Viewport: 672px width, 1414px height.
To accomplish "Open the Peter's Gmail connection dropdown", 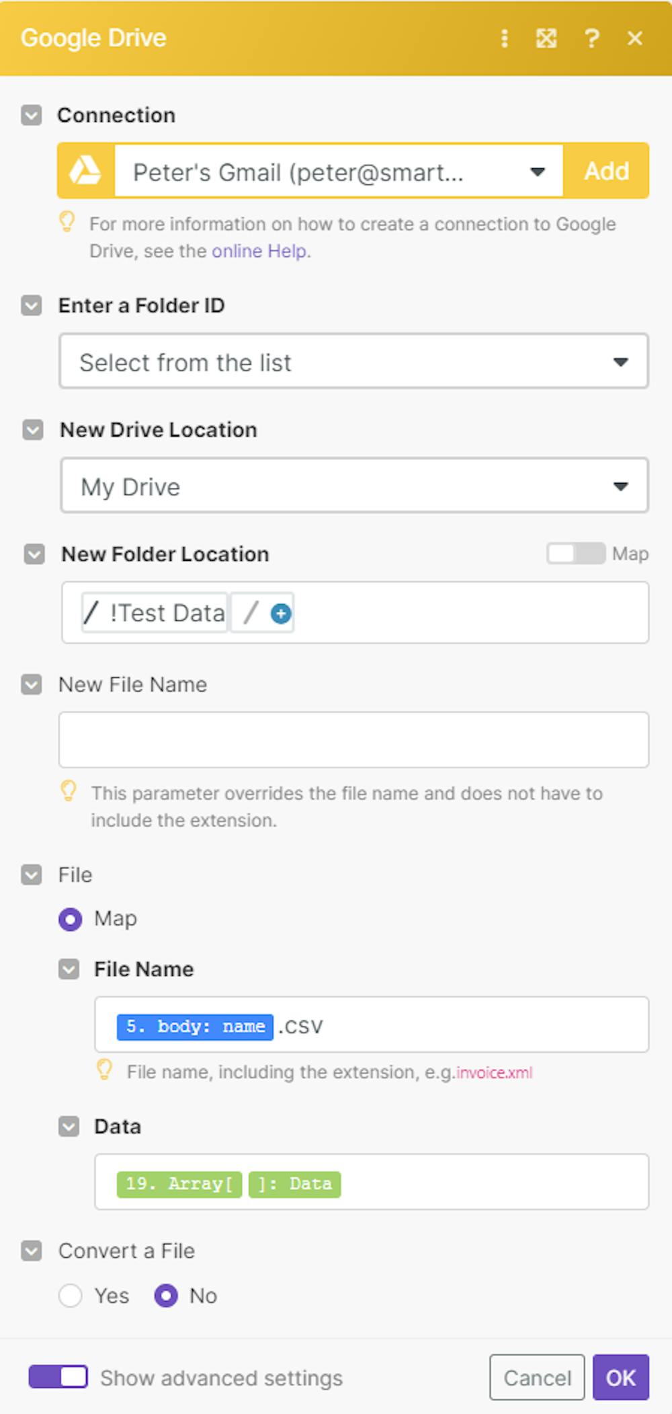I will (x=339, y=172).
